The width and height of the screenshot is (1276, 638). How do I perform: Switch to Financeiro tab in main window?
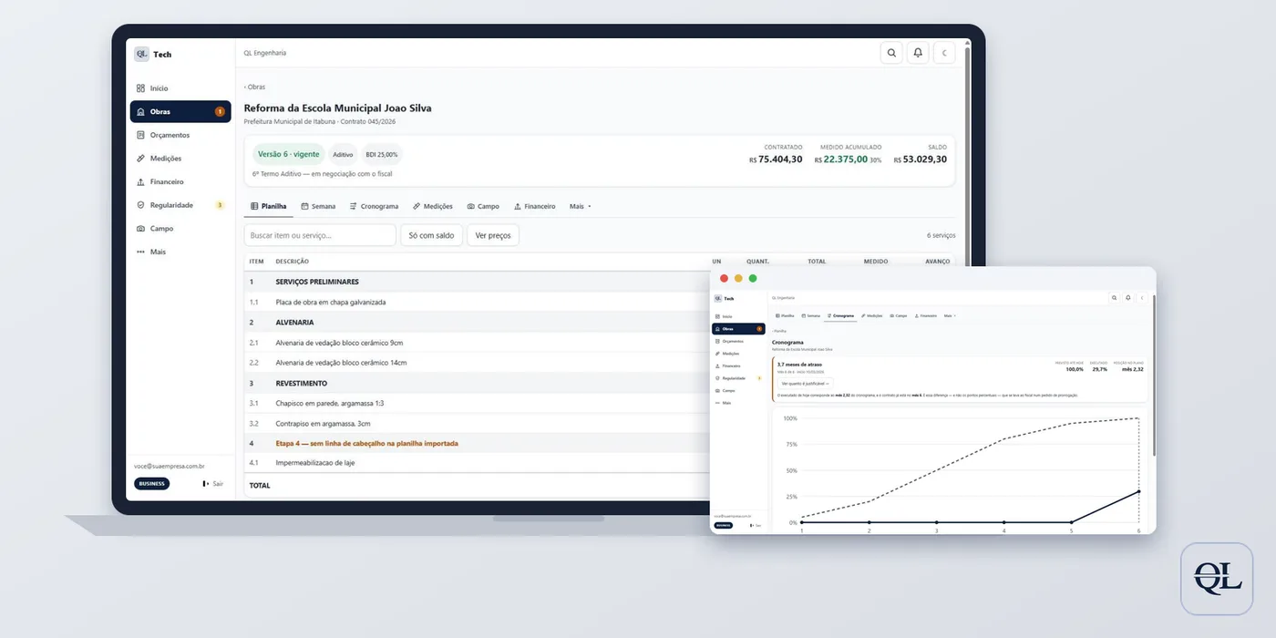[x=534, y=206]
